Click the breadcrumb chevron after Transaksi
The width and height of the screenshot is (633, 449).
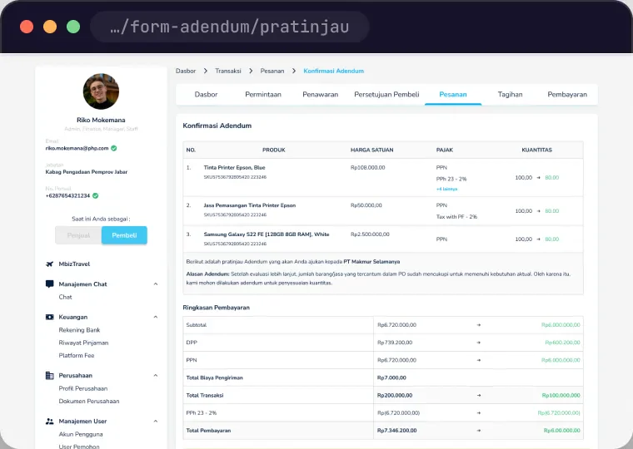pos(251,71)
